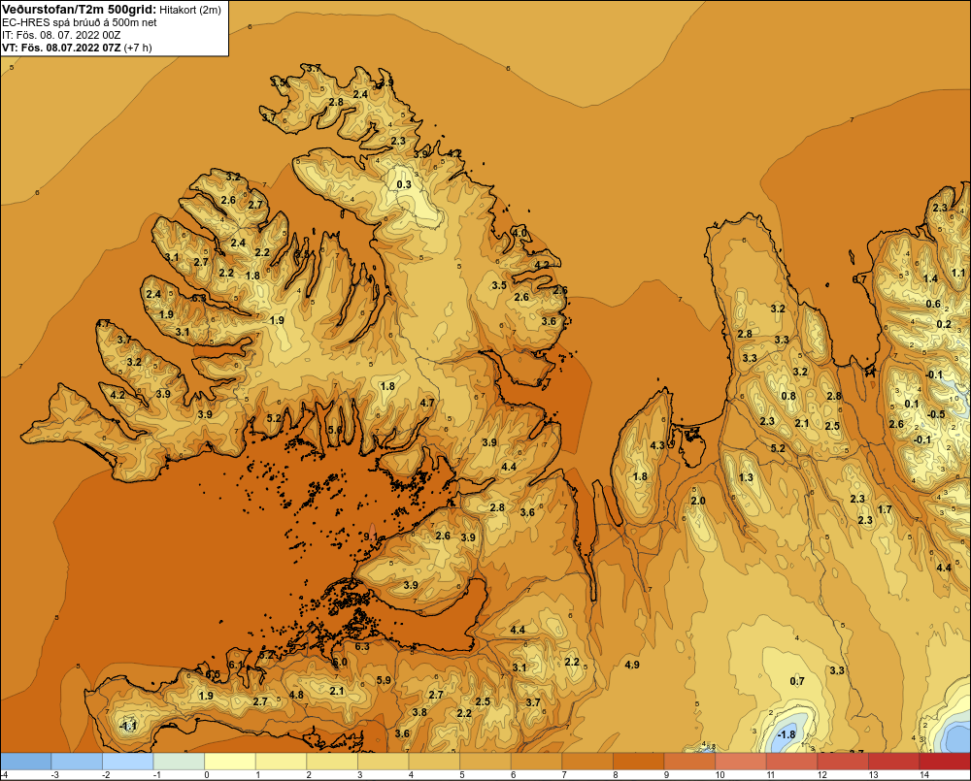
Task: Click the '4.9' temperature value on the map
Action: coord(632,665)
